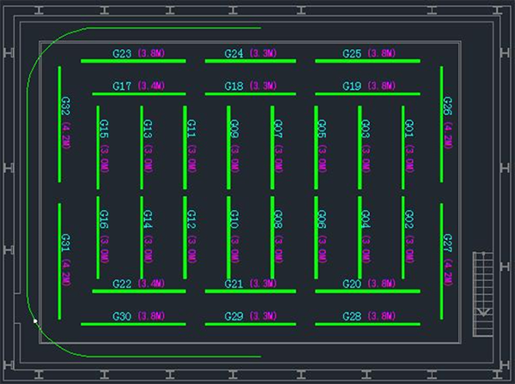Click on the G06 label

322,219
